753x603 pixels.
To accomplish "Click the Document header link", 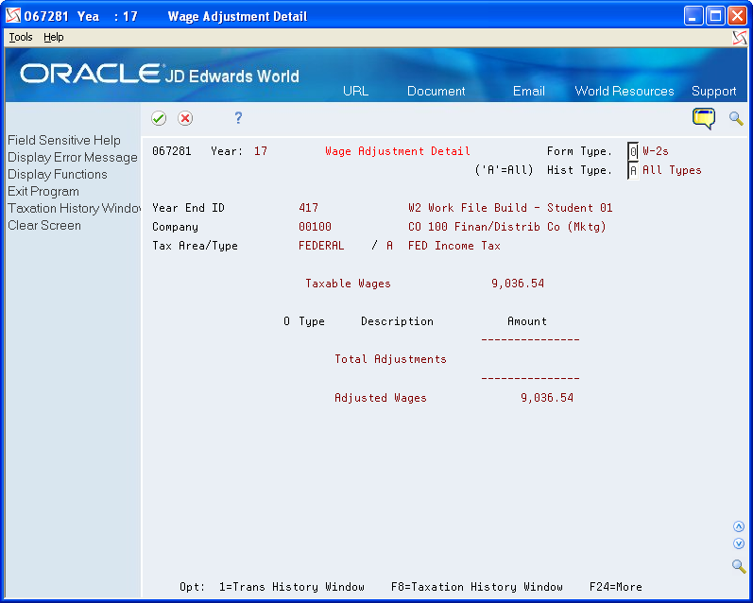I will pos(436,91).
